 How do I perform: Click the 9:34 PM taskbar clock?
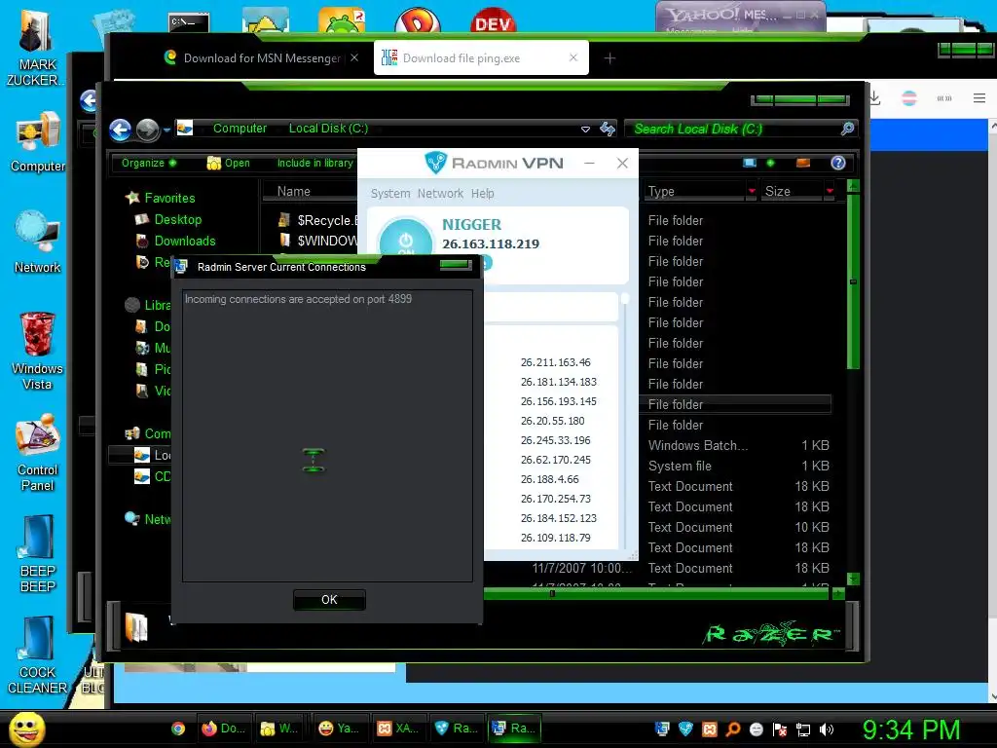click(910, 730)
